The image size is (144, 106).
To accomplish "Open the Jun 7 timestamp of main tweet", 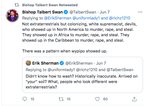I will 105,12.
